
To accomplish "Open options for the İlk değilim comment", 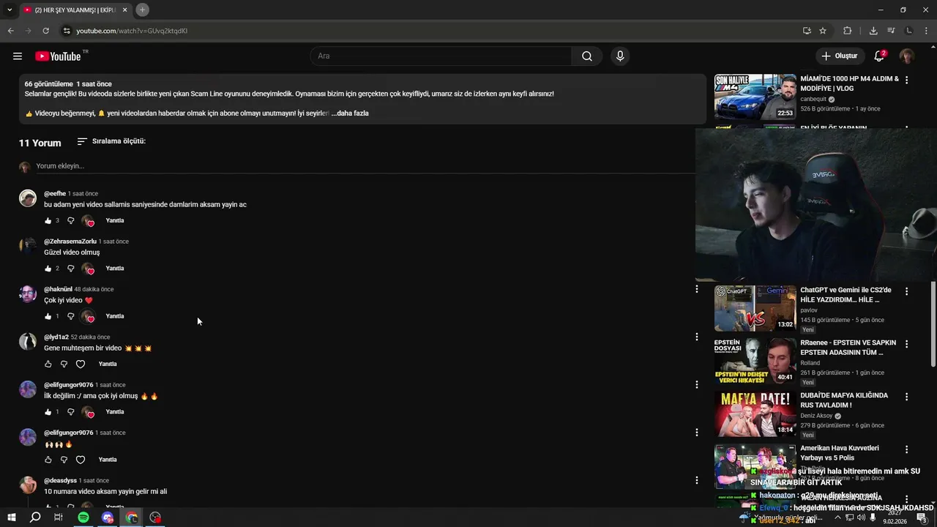I will [697, 384].
